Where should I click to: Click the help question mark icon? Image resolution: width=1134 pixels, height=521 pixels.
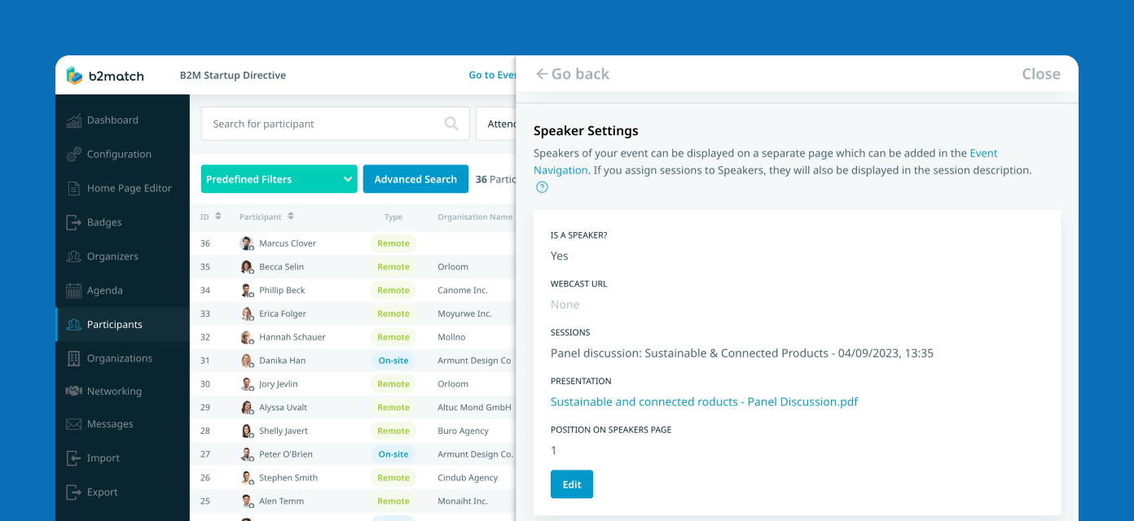click(x=542, y=187)
